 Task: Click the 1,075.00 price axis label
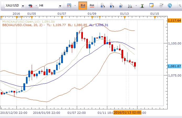click(175, 75)
